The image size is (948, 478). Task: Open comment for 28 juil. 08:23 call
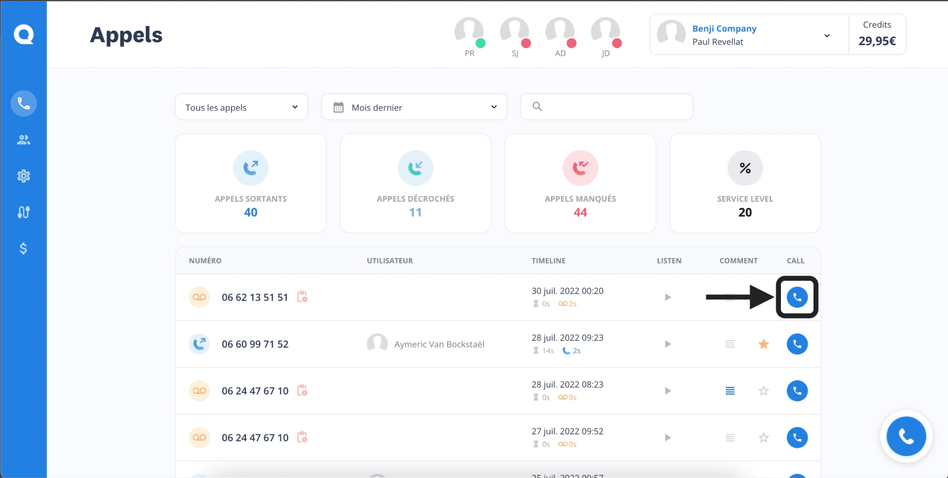coord(730,391)
